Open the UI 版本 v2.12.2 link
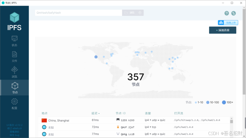 15,125
